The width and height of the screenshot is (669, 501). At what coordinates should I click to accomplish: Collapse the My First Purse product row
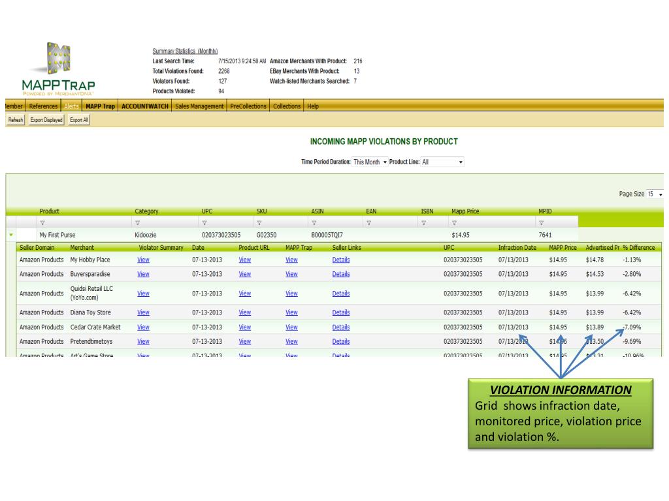11,235
